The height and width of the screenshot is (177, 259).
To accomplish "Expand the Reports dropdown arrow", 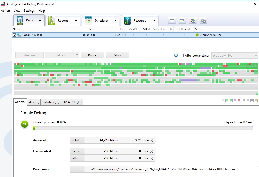I will 76,21.
